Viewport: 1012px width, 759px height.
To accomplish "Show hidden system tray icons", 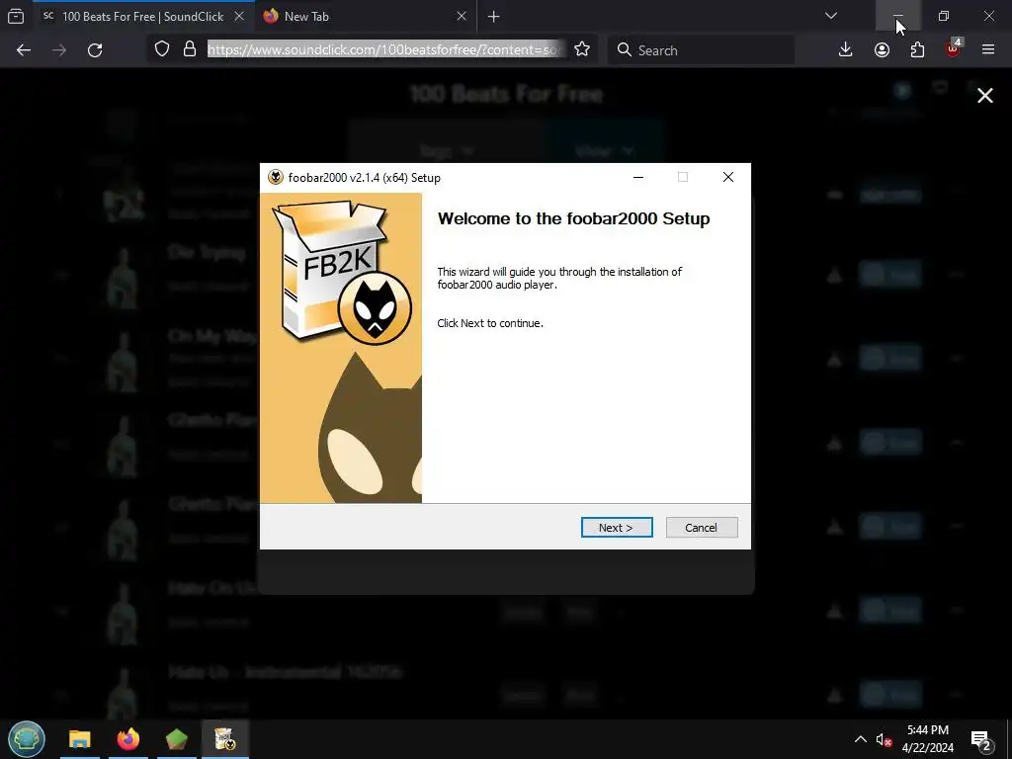I will coord(861,739).
